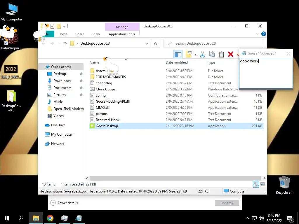The height and width of the screenshot is (224, 299).
Task: Open the Home ribbon tab
Action: [63, 34]
